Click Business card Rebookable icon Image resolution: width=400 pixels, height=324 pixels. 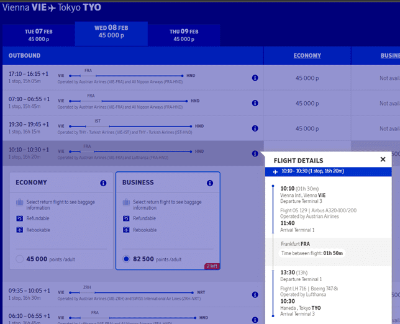pos(126,230)
